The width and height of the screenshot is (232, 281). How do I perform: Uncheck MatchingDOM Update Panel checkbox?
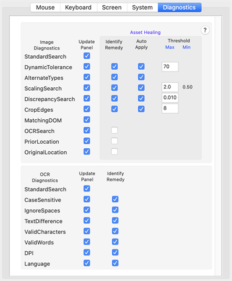87,120
